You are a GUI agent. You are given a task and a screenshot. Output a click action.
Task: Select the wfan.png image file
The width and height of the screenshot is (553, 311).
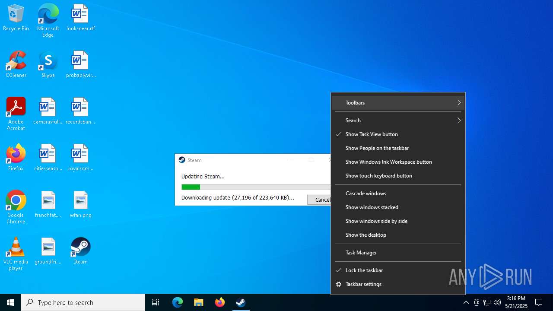point(80,205)
